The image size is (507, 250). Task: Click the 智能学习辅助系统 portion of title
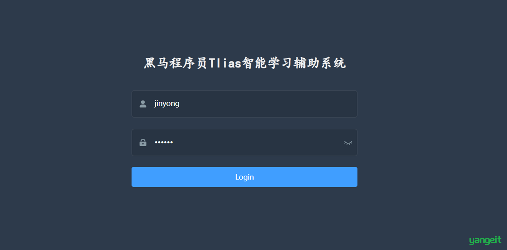click(x=294, y=63)
